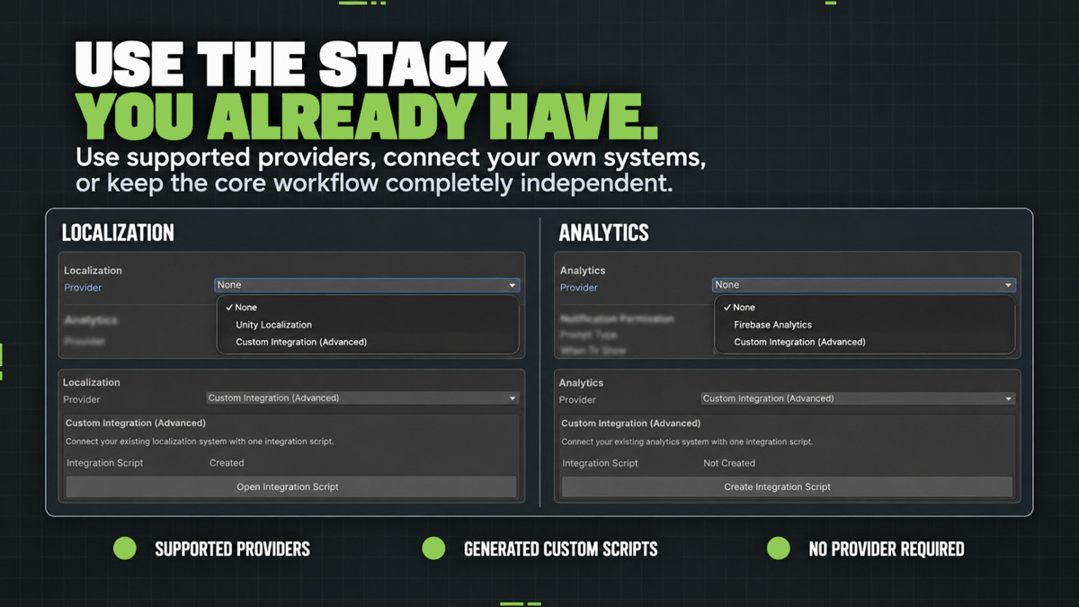Screen dimensions: 1079x607
Task: Click the "Not Created" integration script status
Action: (x=729, y=463)
